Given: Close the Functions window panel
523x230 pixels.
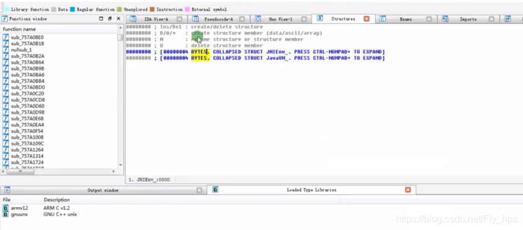Looking at the screenshot, I should pyautogui.click(x=119, y=19).
